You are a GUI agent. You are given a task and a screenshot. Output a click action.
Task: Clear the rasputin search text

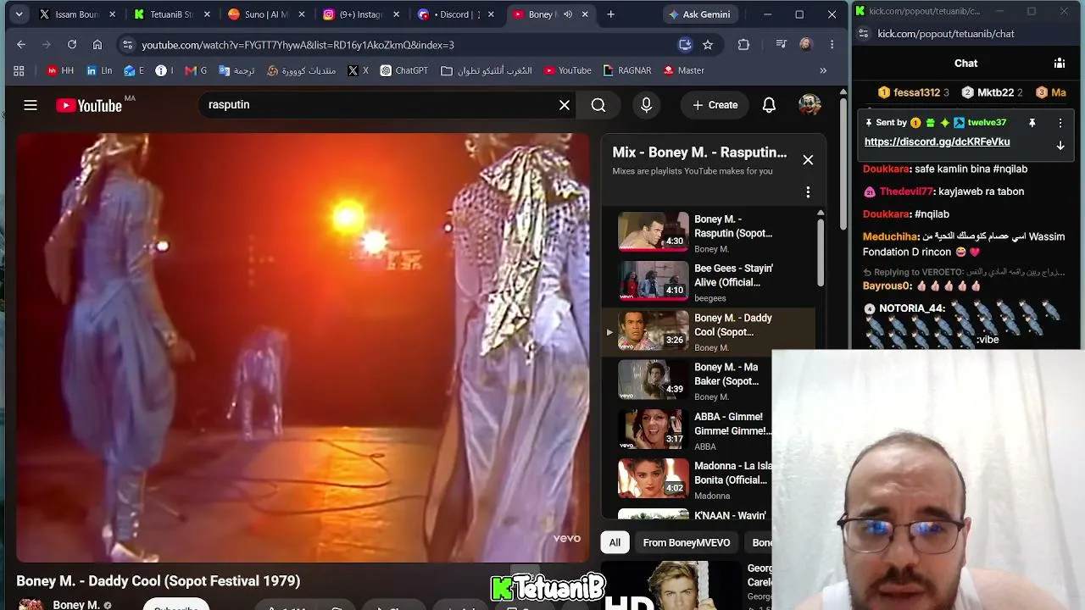[565, 105]
